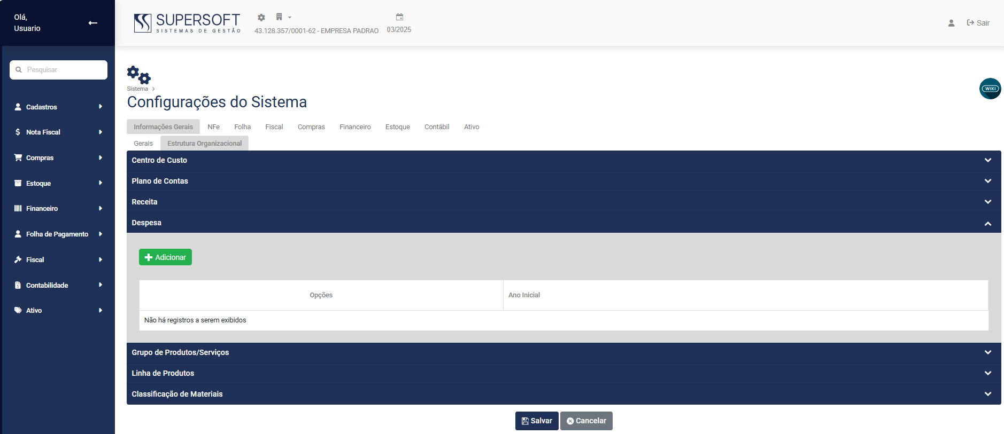Click the company name EMPRESA PADRAO text

350,31
